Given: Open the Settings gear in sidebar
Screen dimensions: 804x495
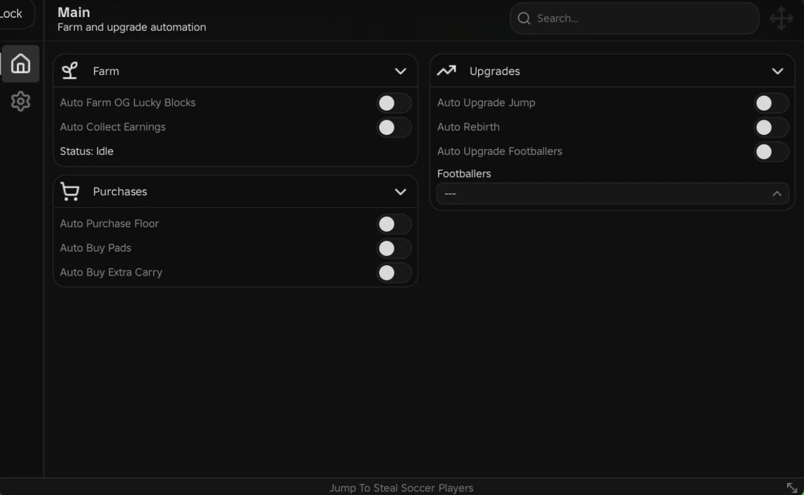Looking at the screenshot, I should tap(20, 101).
